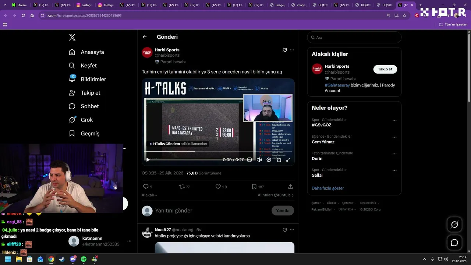Image resolution: width=471 pixels, height=265 pixels.
Task: Open the #Galatasaray hashtag link
Action: pyautogui.click(x=337, y=85)
